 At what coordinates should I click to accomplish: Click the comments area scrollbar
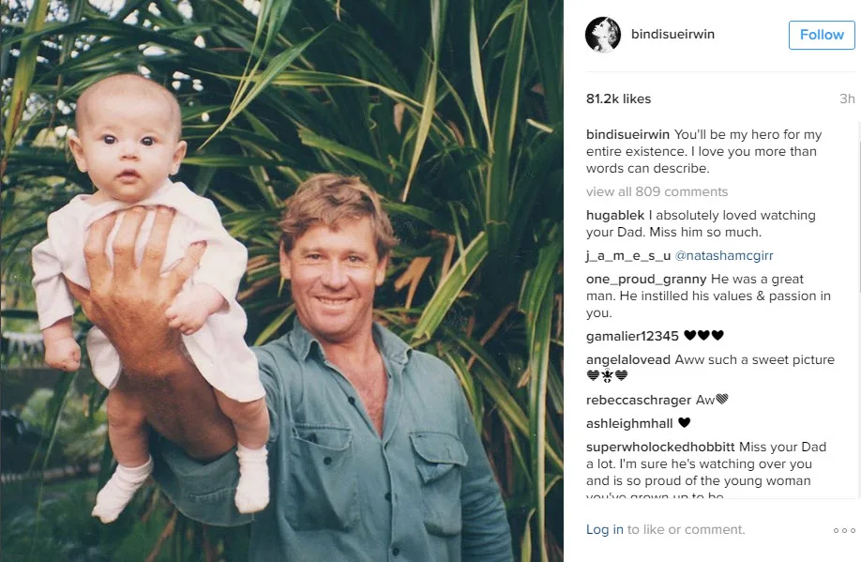[x=858, y=311]
